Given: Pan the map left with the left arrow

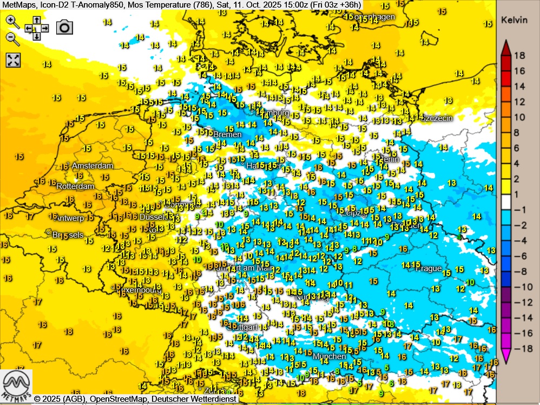Looking at the screenshot, I should click(x=29, y=28).
